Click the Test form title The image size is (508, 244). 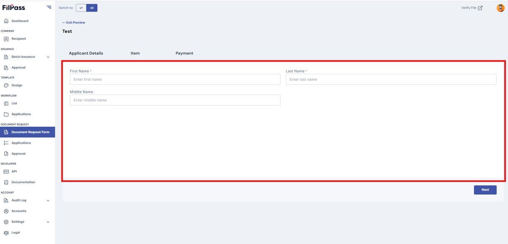click(67, 31)
